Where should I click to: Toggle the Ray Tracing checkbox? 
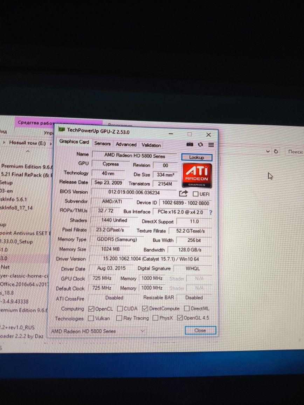(119, 318)
